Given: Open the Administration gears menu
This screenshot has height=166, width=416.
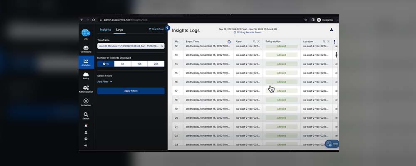Looking at the screenshot, I should [86, 89].
